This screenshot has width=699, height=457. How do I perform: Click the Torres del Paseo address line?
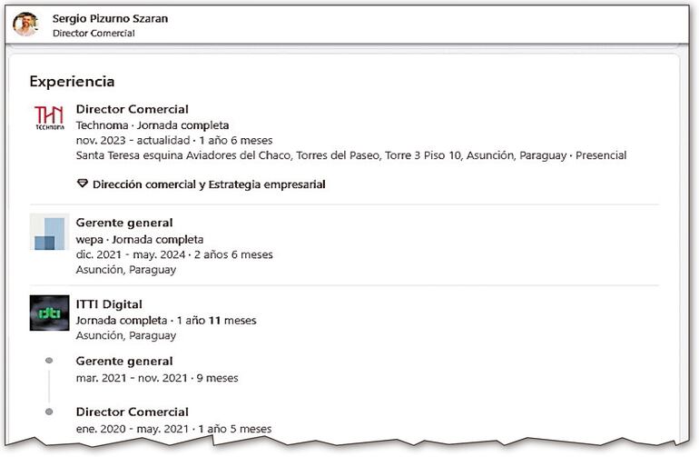click(x=351, y=155)
